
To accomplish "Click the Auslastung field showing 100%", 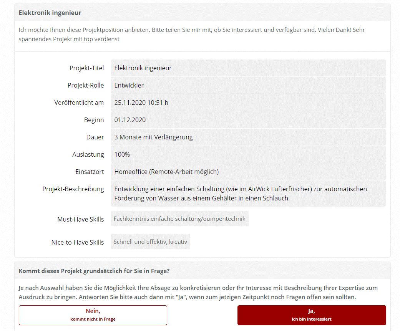I will click(x=248, y=154).
